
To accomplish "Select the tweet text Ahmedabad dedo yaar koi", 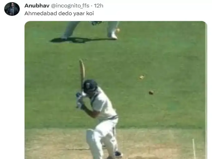I will [59, 13].
